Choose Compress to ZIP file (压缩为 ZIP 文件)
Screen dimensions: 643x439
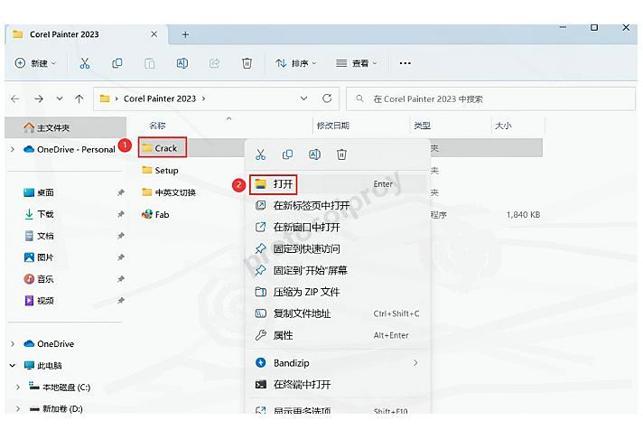338,292
